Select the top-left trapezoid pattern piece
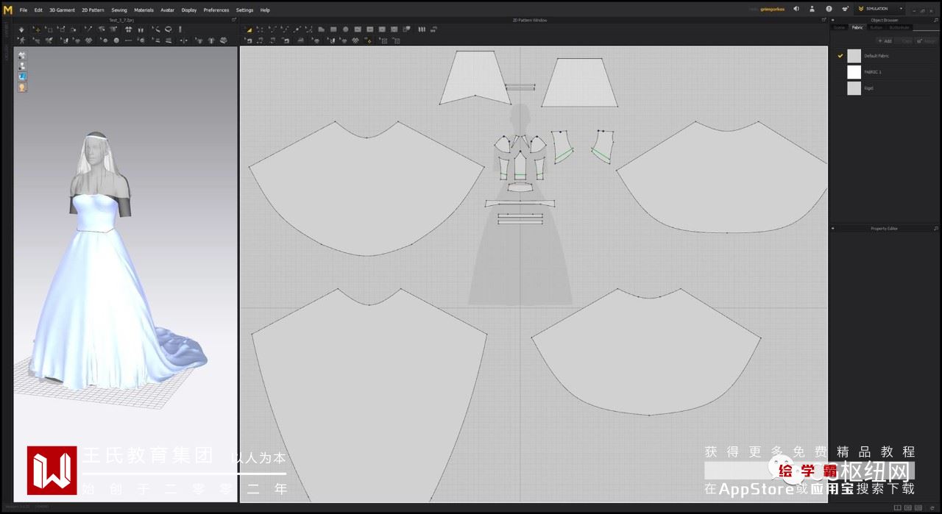The image size is (942, 514). pyautogui.click(x=475, y=77)
